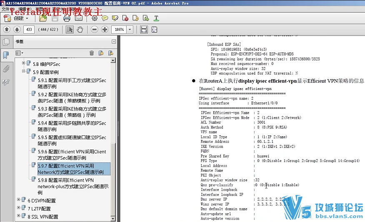
Task: Zoom out with the minus button
Action: (x=94, y=30)
